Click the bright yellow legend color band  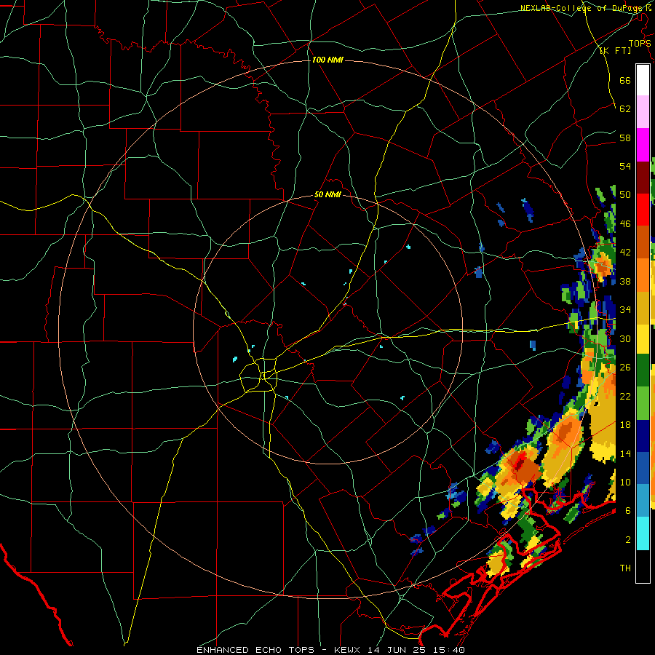coord(643,339)
